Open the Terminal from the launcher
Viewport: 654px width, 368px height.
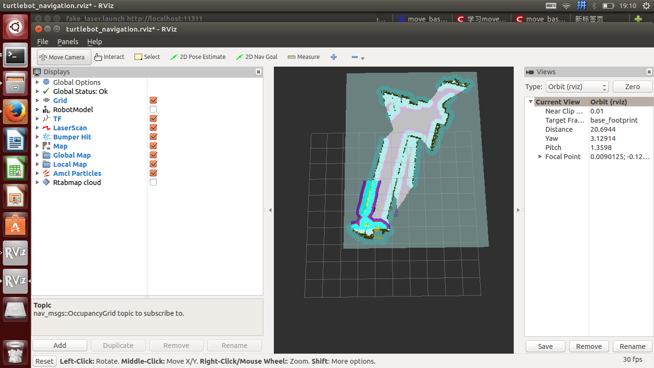pos(15,56)
